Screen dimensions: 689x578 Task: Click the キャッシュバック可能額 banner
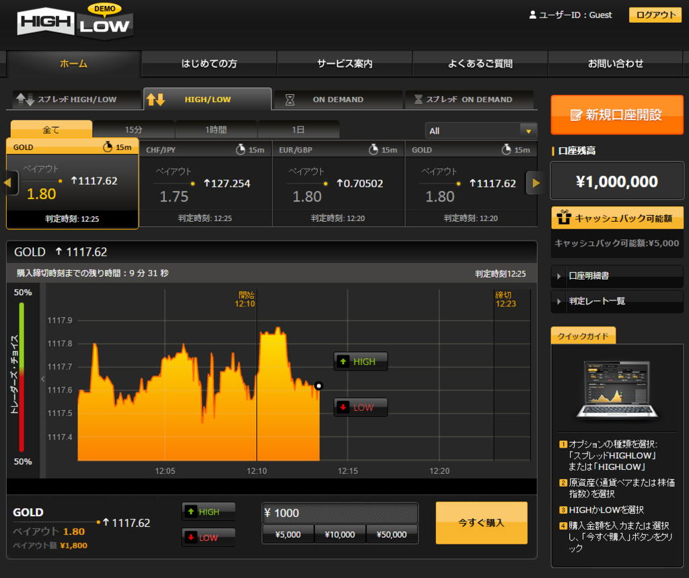tap(617, 218)
